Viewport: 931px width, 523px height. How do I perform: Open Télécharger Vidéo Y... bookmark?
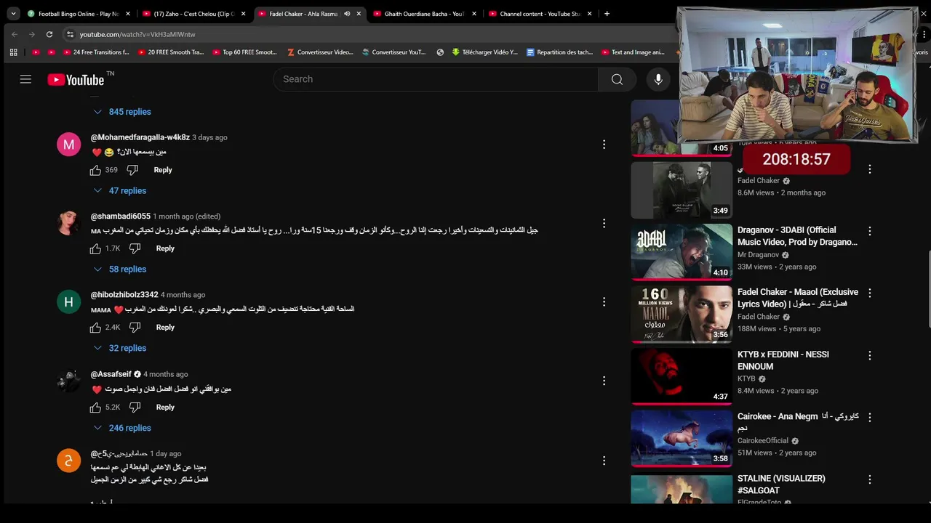pyautogui.click(x=484, y=52)
